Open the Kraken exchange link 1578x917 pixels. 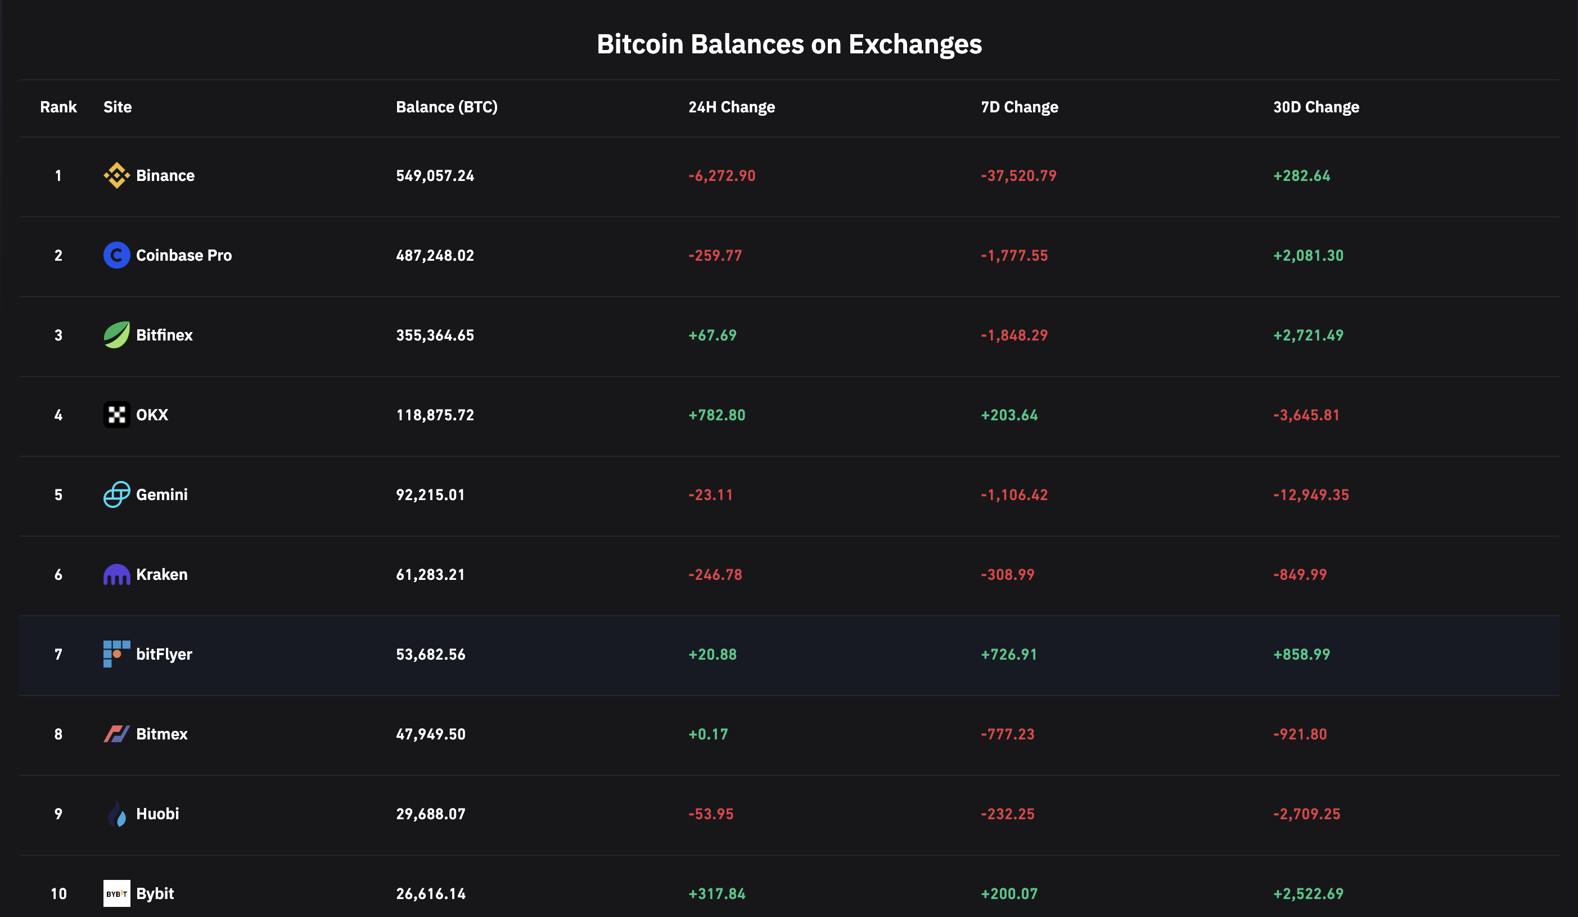(x=161, y=574)
